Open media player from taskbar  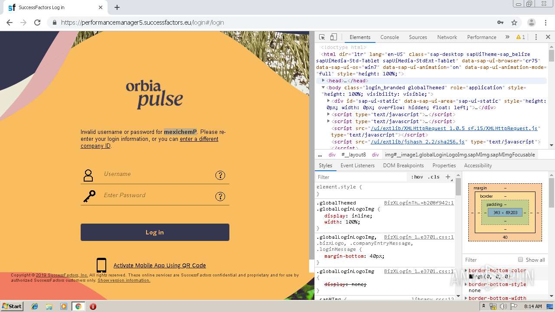[x=64, y=306]
